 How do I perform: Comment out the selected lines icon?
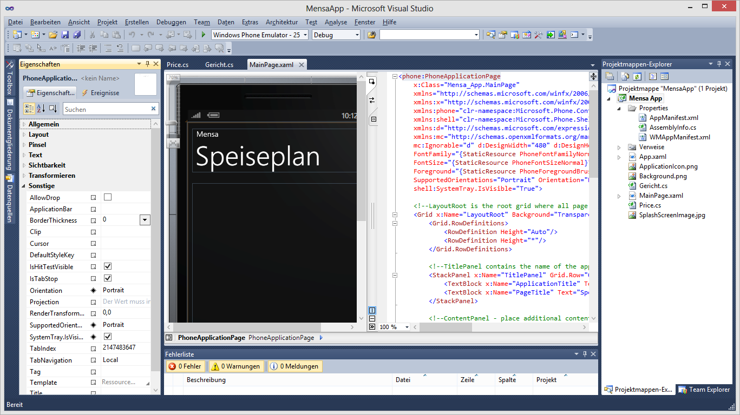(108, 48)
